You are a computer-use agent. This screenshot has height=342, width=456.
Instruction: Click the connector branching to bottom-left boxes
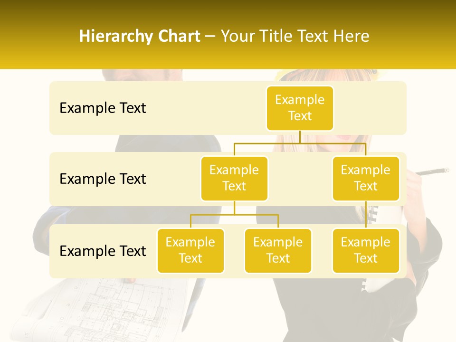pos(234,215)
